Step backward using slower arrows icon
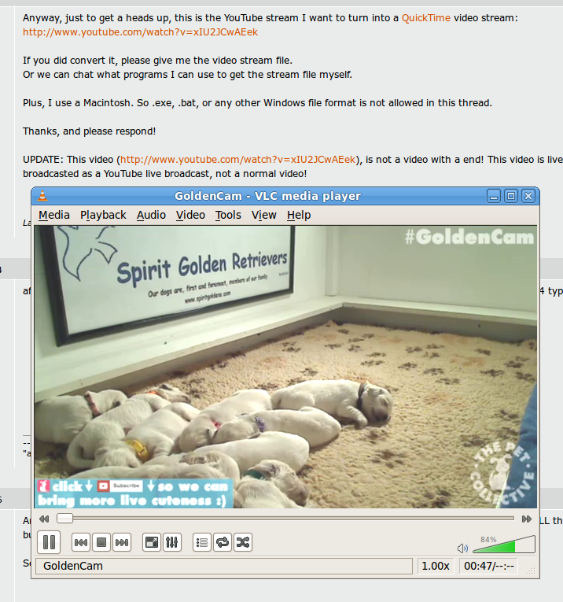The width and height of the screenshot is (563, 602). pos(44,519)
